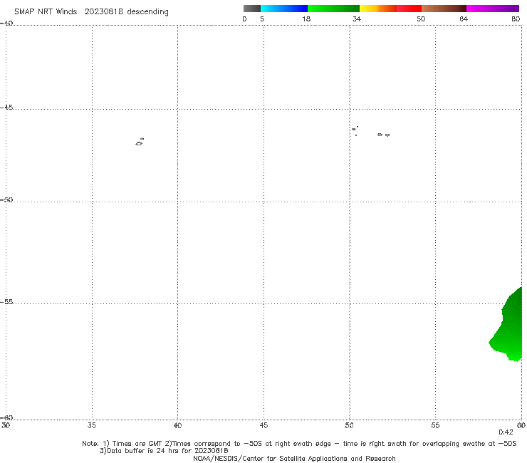Select the date "20230818" in the title
This screenshot has width=527, height=463.
click(103, 11)
